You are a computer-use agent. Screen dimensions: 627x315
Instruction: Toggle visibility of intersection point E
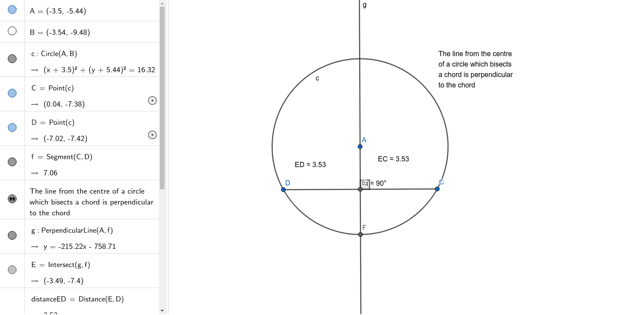pos(12,270)
